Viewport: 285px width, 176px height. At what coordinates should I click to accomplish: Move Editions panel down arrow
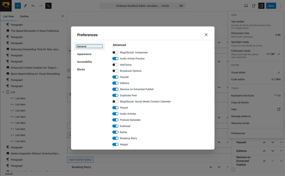click(x=273, y=151)
